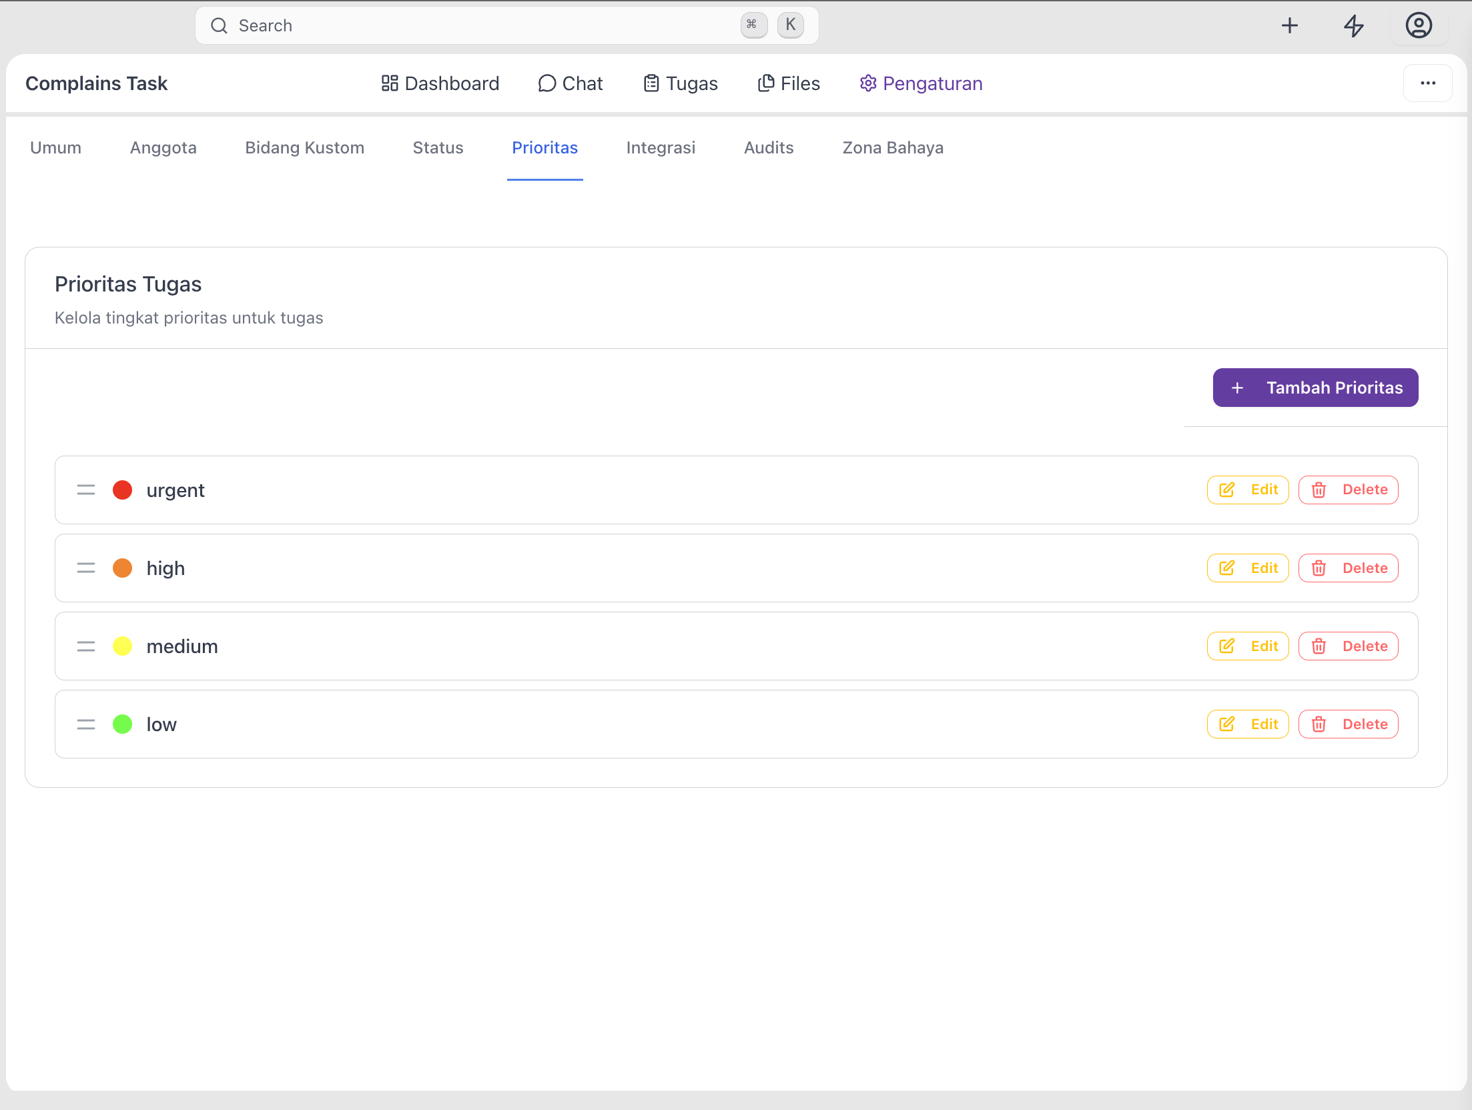Image resolution: width=1472 pixels, height=1110 pixels.
Task: Click 'Kelola tingkat prioritas untuk tugas' description
Action: (x=189, y=318)
